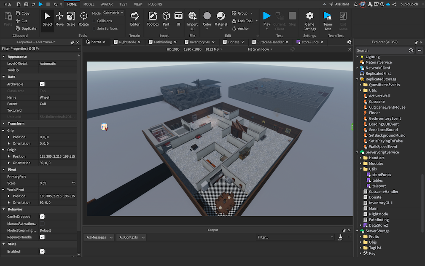Create a new file from quick access bar
This screenshot has width=425, height=266.
(x=19, y=4)
